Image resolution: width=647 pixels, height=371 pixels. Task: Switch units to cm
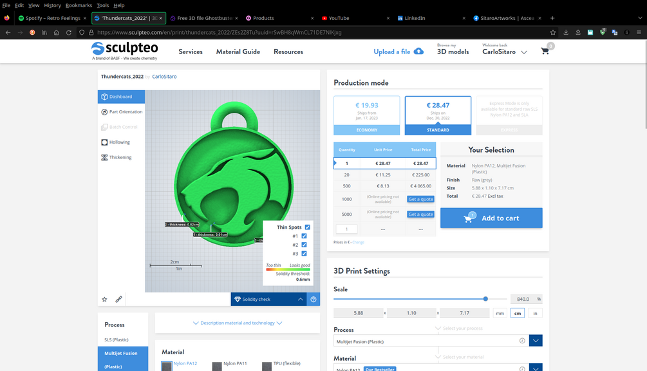point(518,313)
